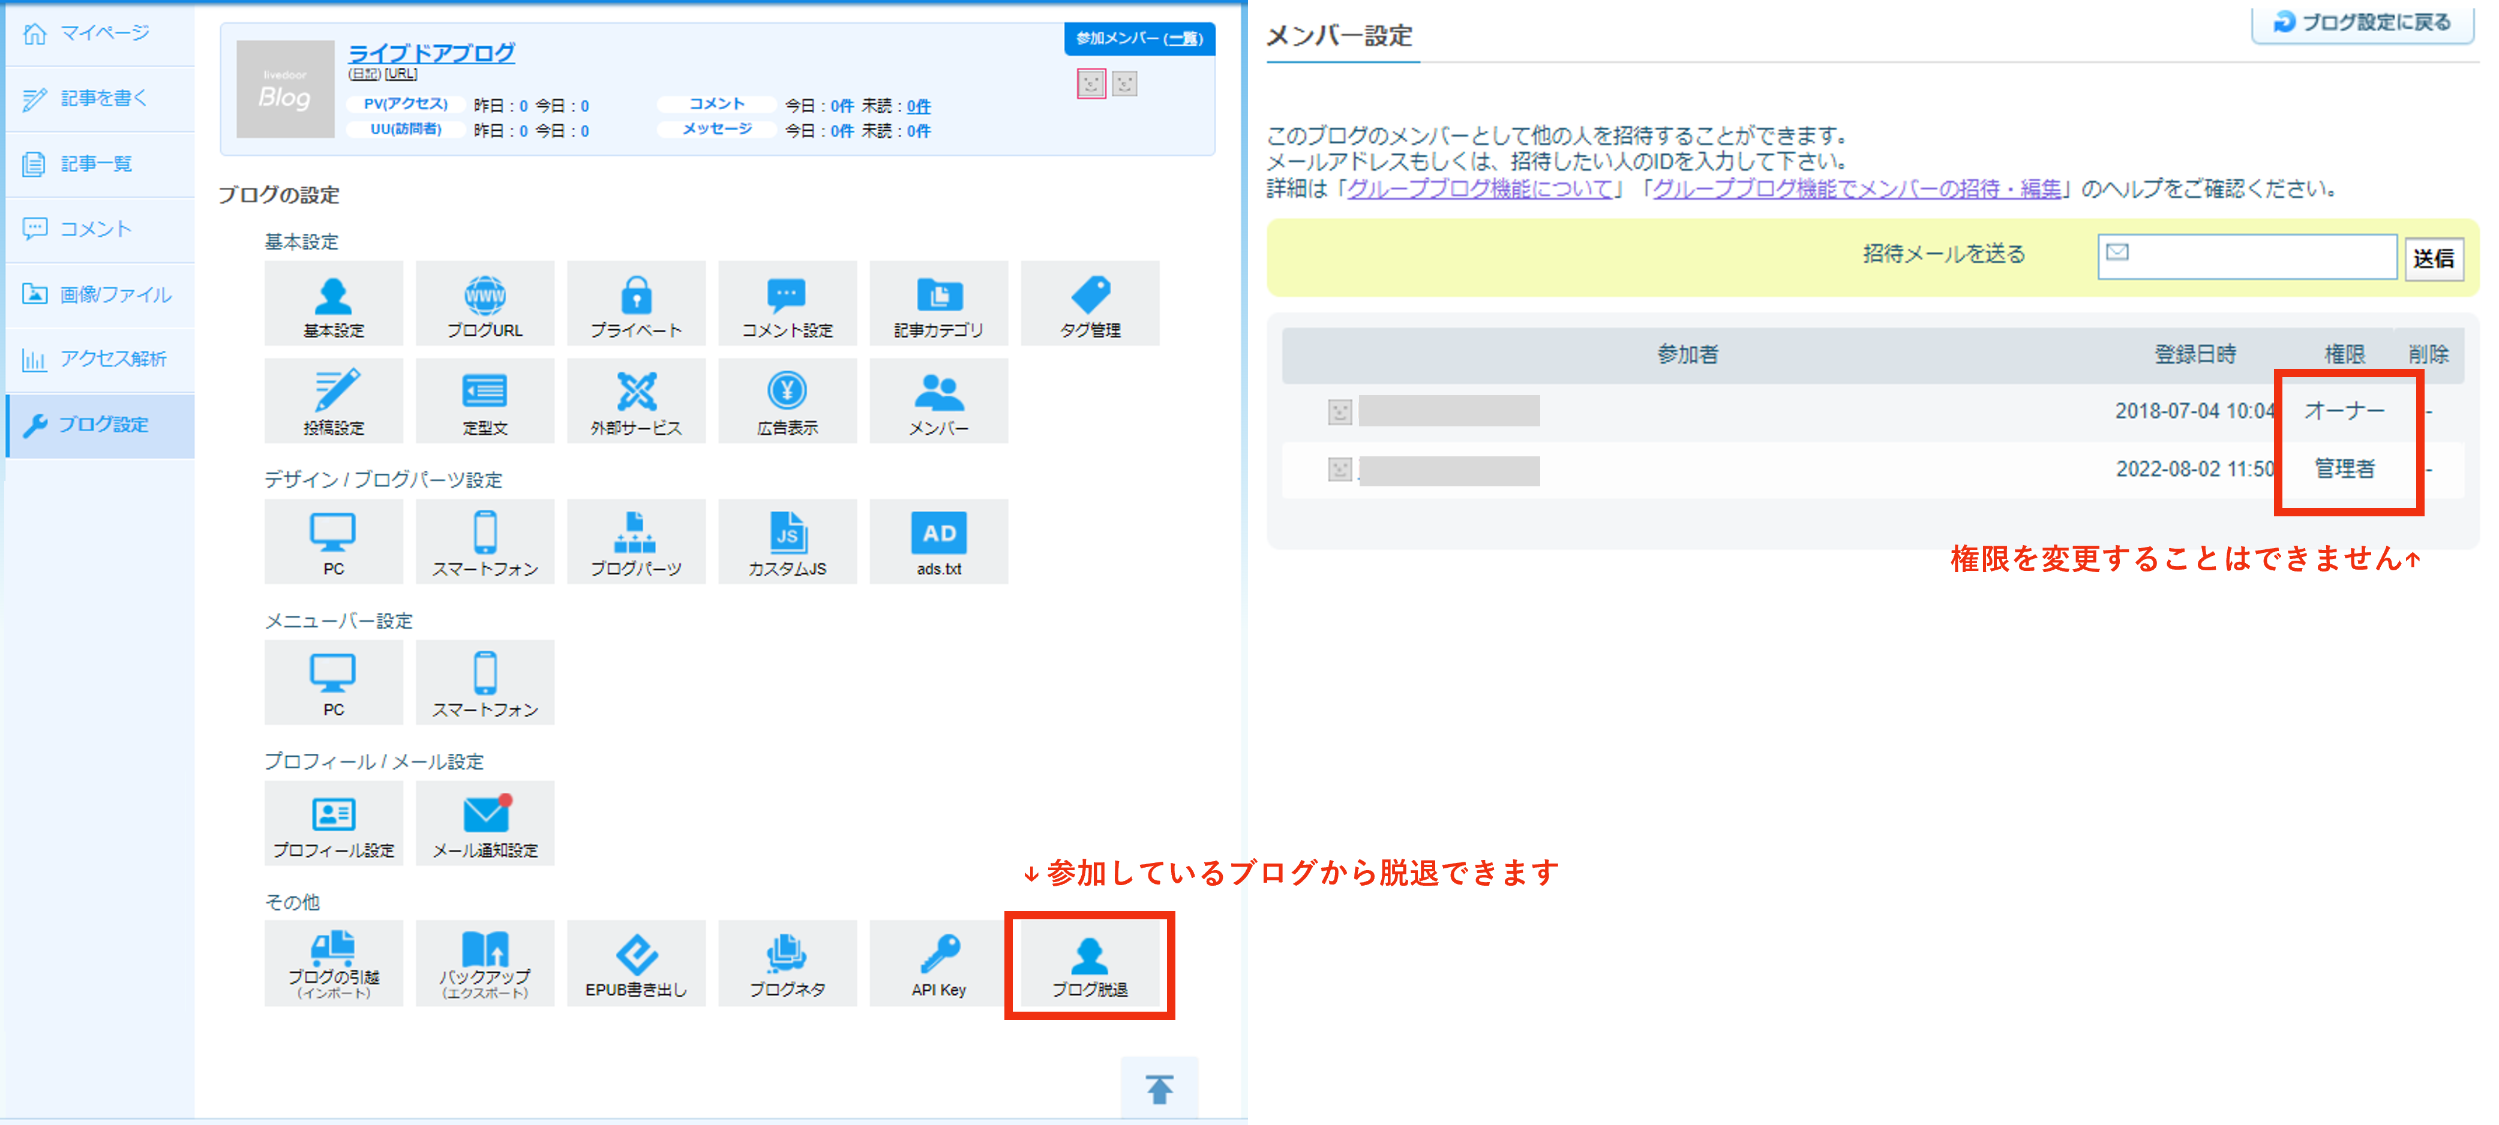The image size is (2499, 1125).
Task: Click the ブログ設定に戻る button
Action: [2363, 22]
